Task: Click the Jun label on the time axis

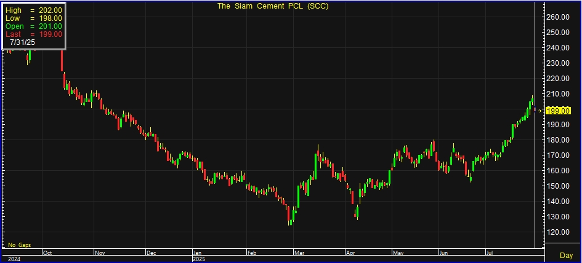Action: 444,253
